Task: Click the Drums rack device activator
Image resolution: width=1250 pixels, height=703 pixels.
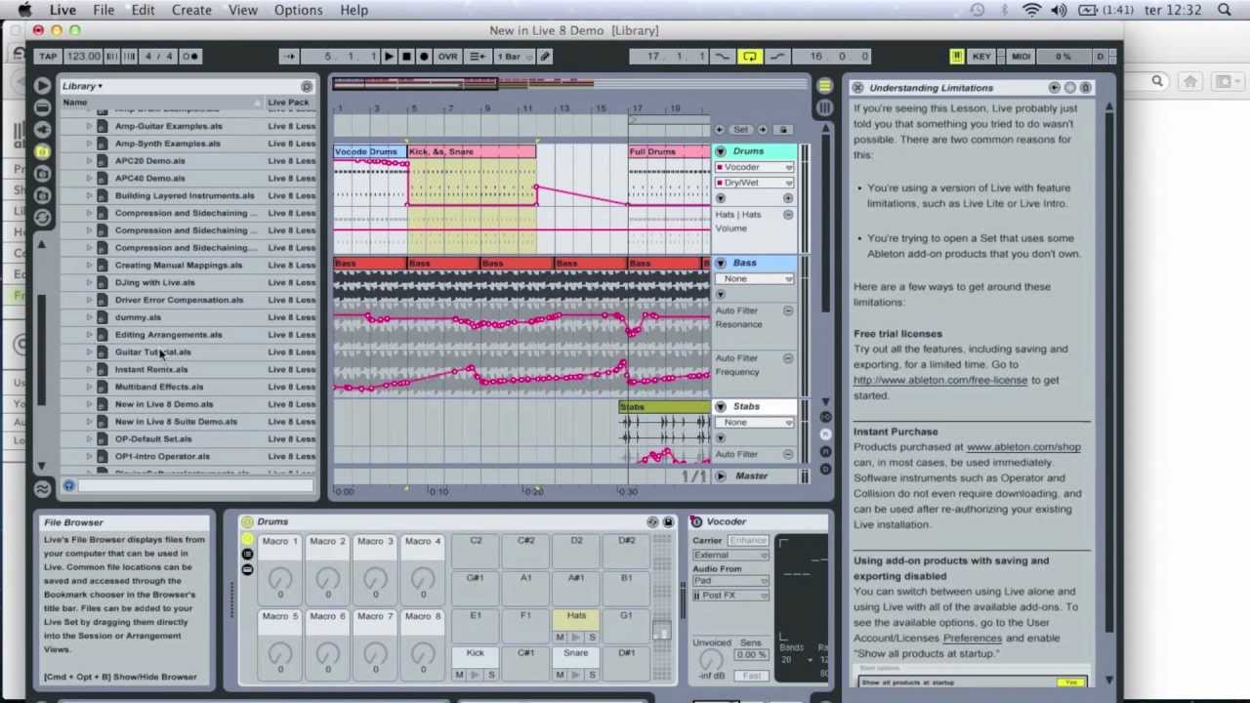Action: (x=247, y=522)
